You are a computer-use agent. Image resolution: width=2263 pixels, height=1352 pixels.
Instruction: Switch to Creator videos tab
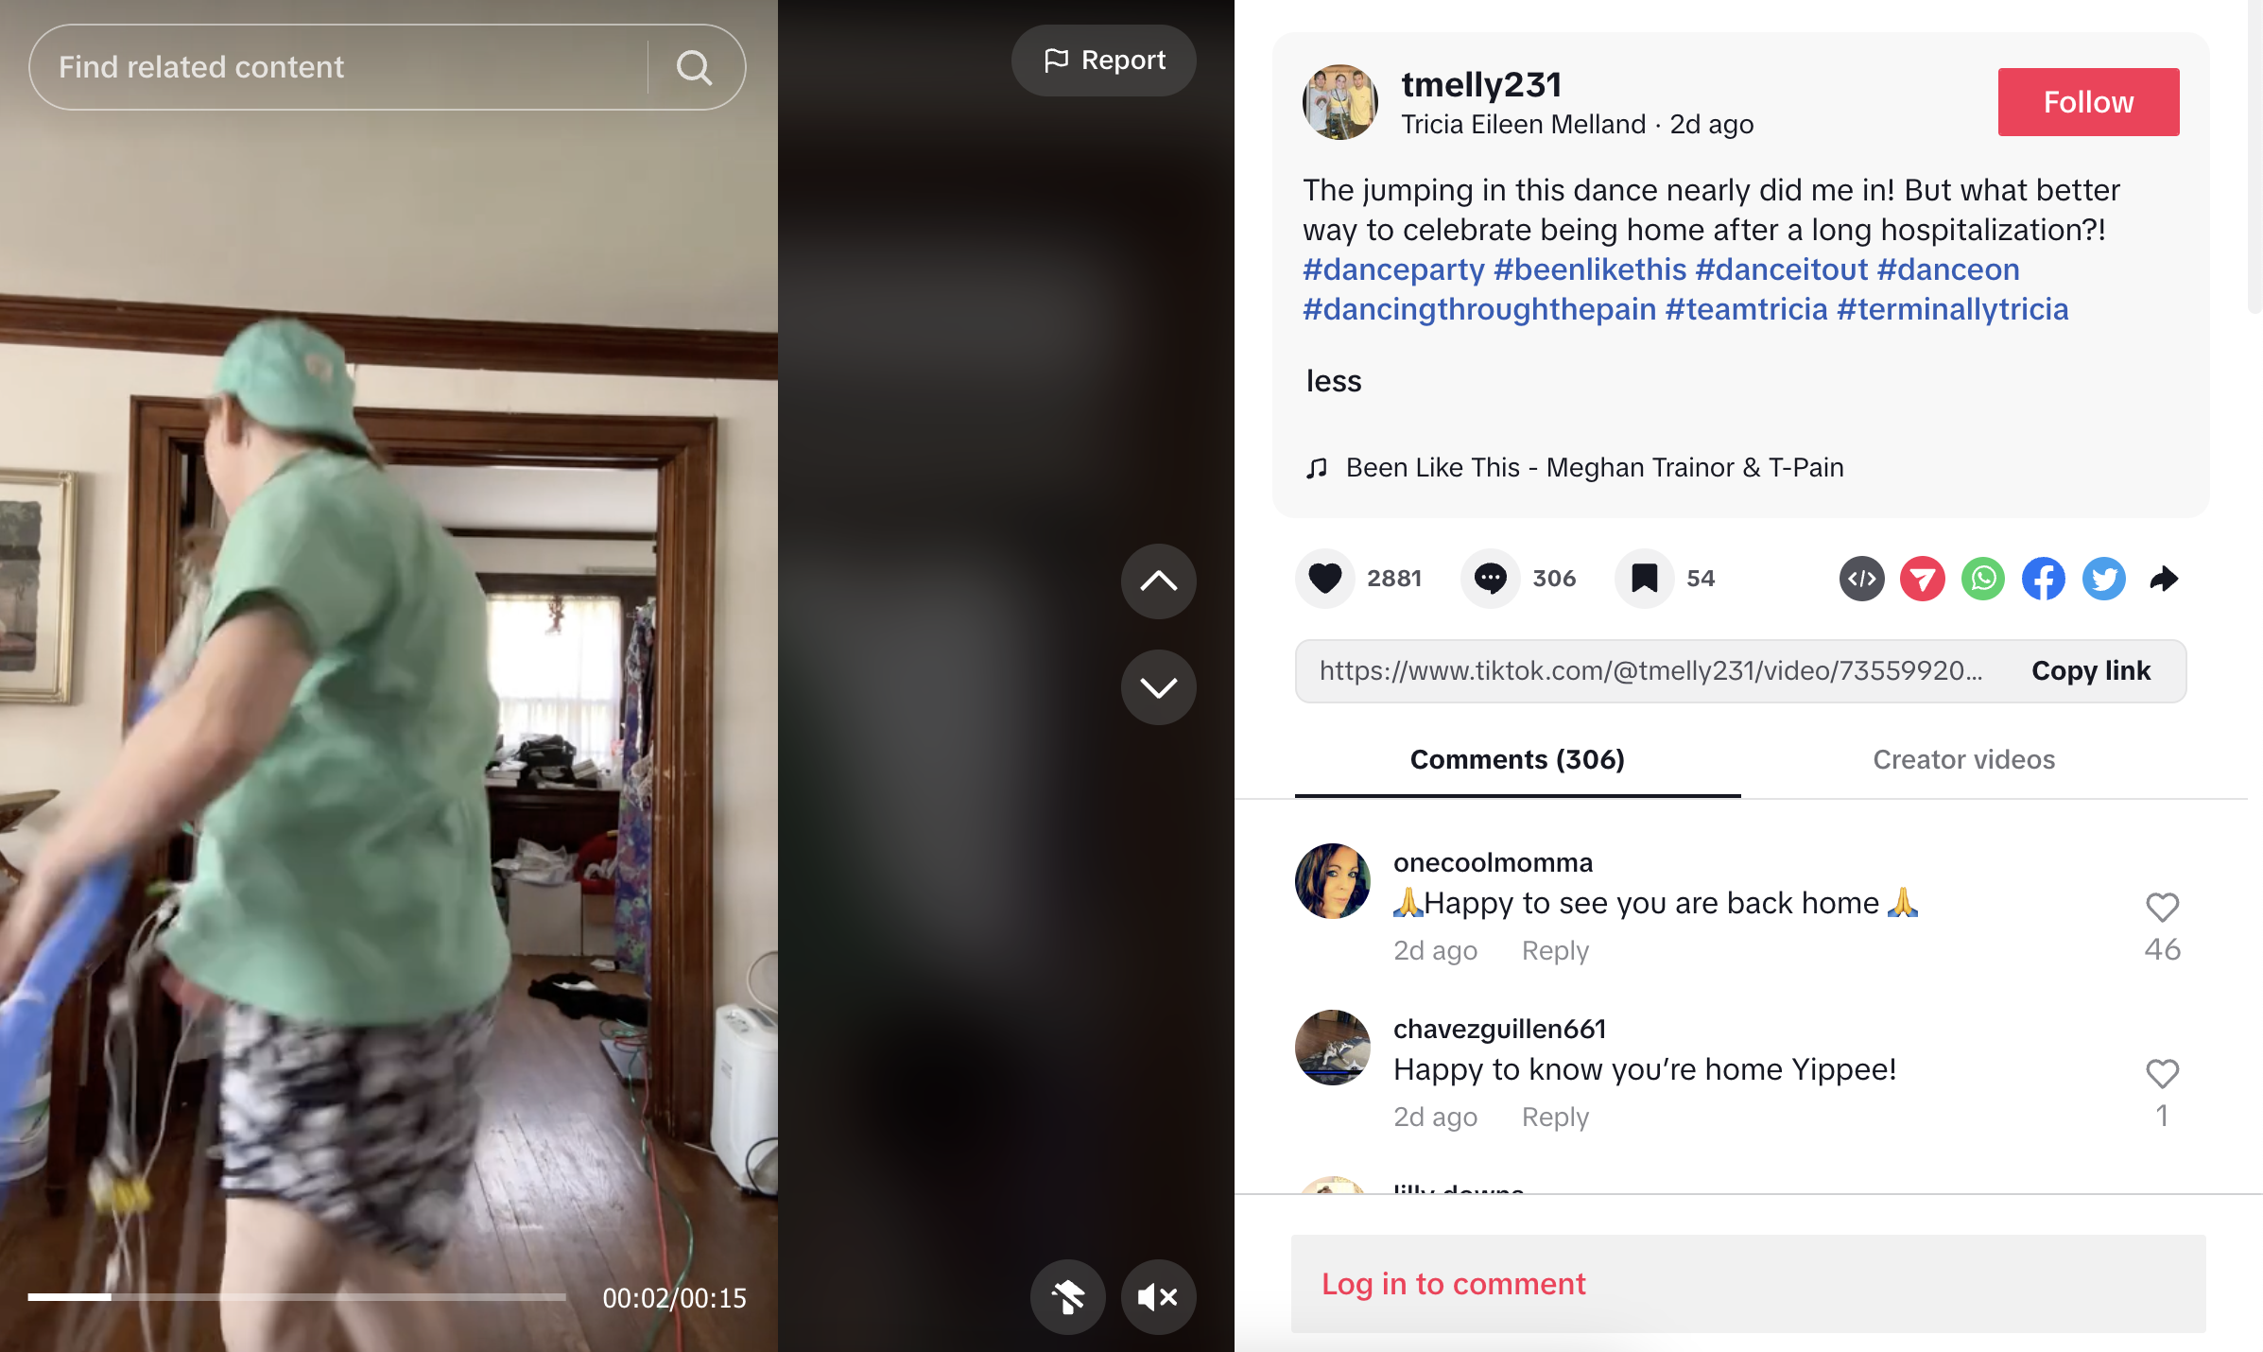[x=1963, y=759]
